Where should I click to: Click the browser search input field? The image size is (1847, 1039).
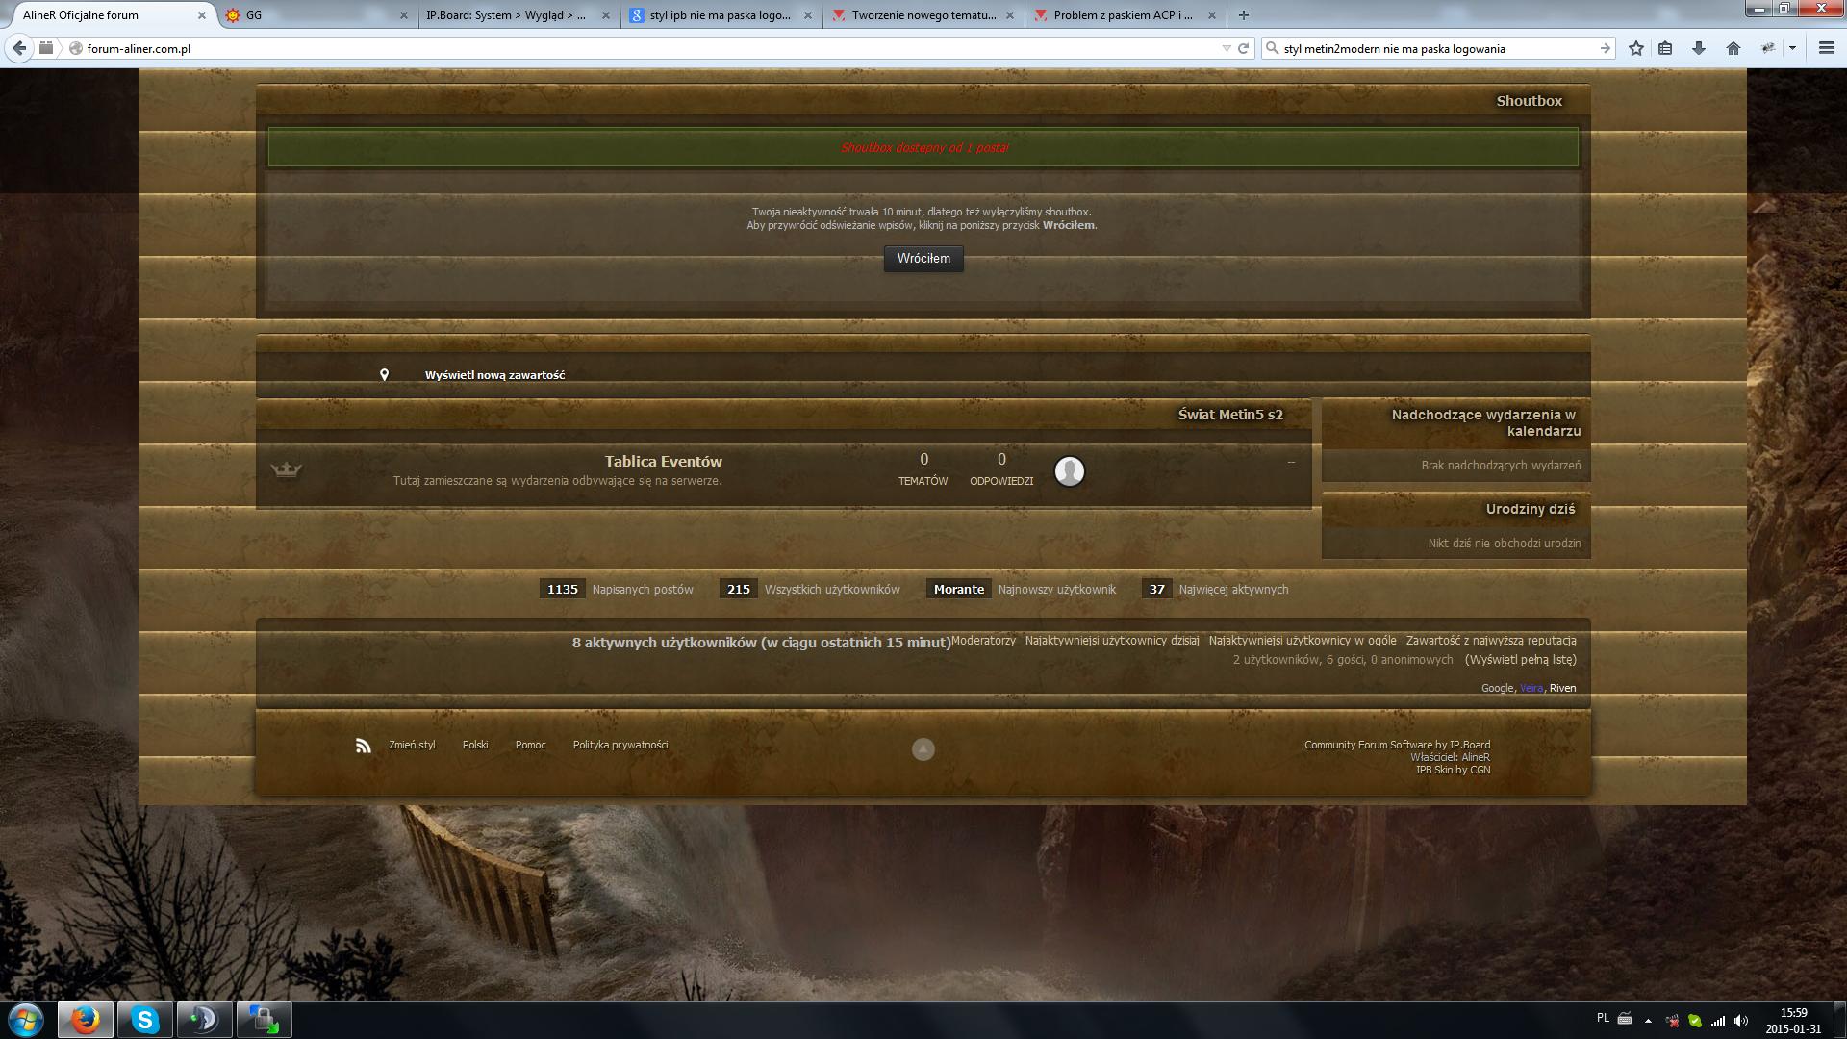point(1433,48)
